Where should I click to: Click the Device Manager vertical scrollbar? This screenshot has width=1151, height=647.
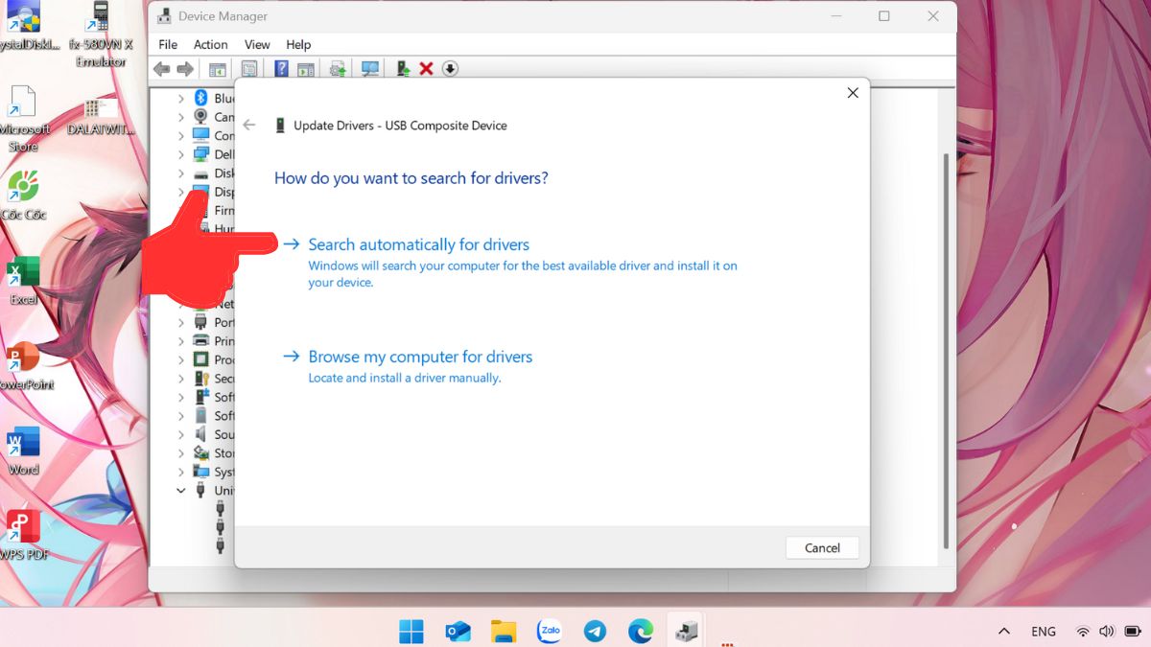point(948,350)
